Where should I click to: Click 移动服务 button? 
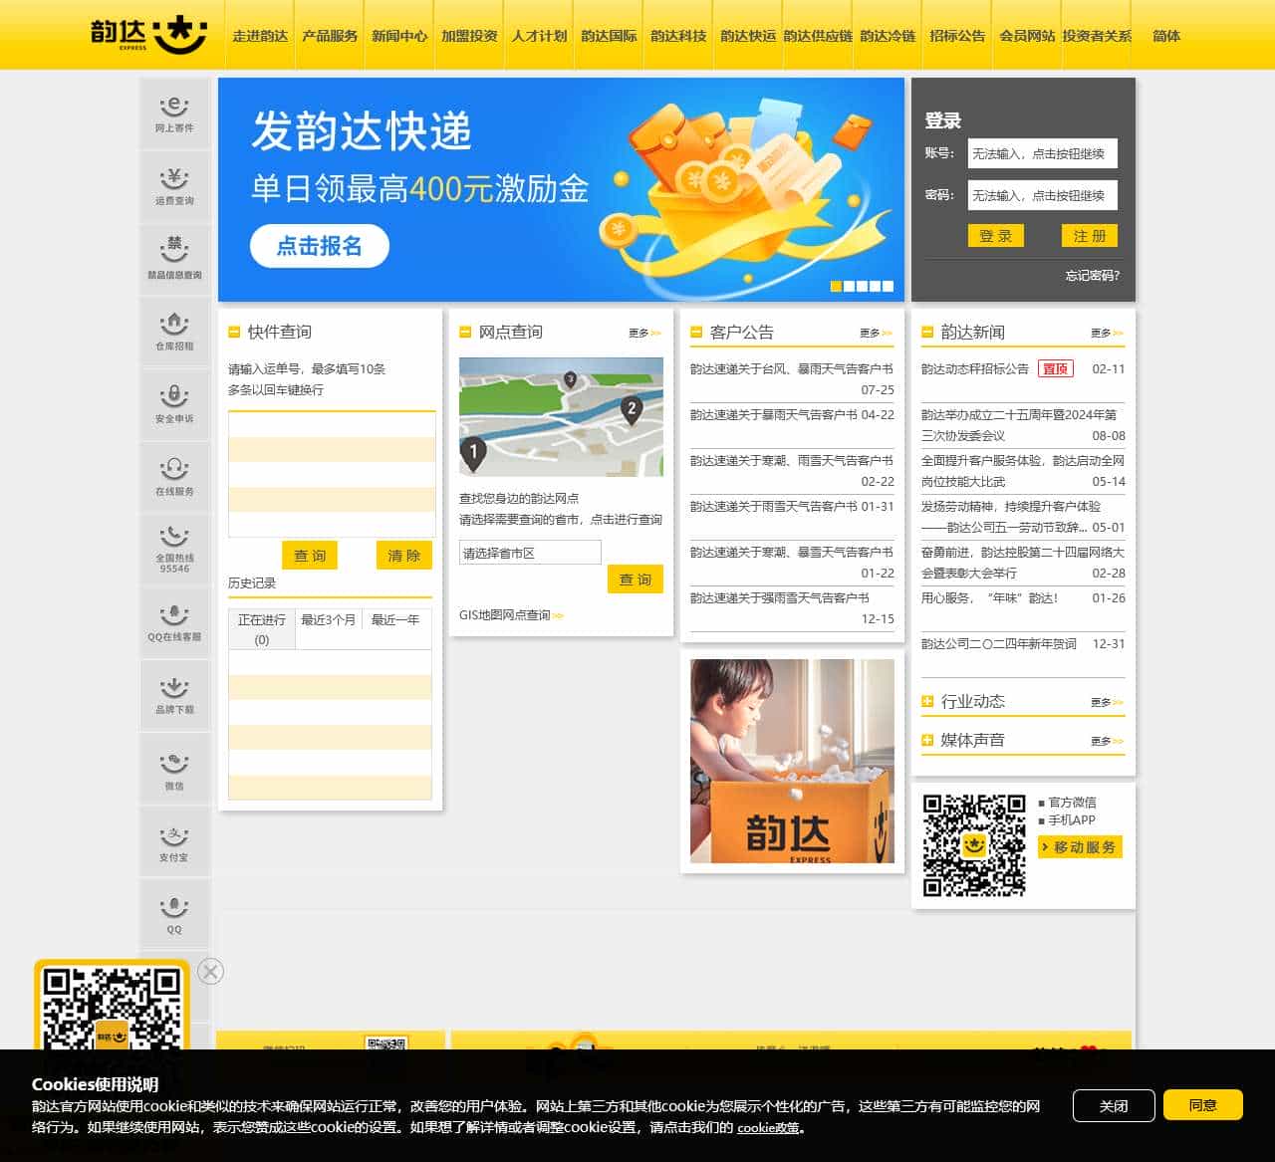tap(1081, 847)
